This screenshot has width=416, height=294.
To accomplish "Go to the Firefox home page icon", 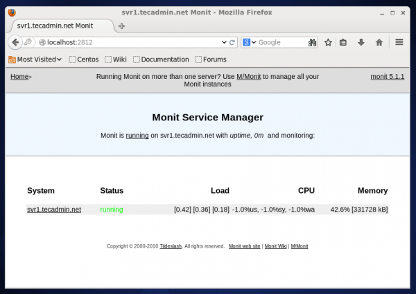I will click(x=379, y=42).
